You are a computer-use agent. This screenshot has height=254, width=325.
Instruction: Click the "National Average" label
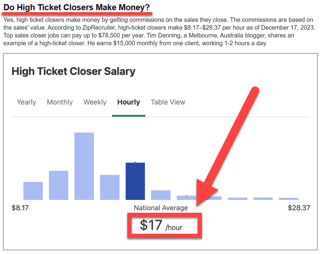pos(161,208)
